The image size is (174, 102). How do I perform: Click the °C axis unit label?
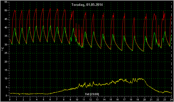click(3, 49)
